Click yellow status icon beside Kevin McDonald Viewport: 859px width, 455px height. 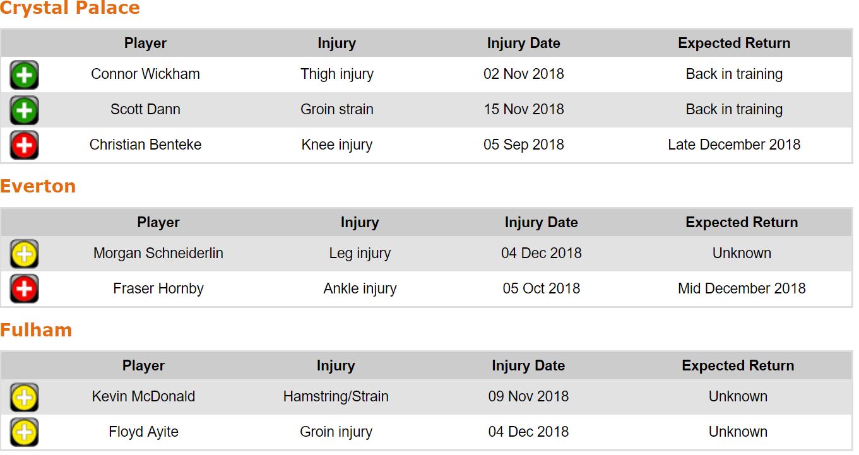click(x=24, y=398)
